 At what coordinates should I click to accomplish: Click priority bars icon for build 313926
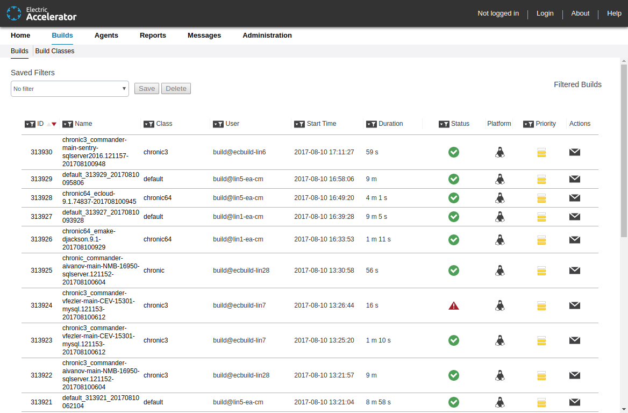click(541, 239)
